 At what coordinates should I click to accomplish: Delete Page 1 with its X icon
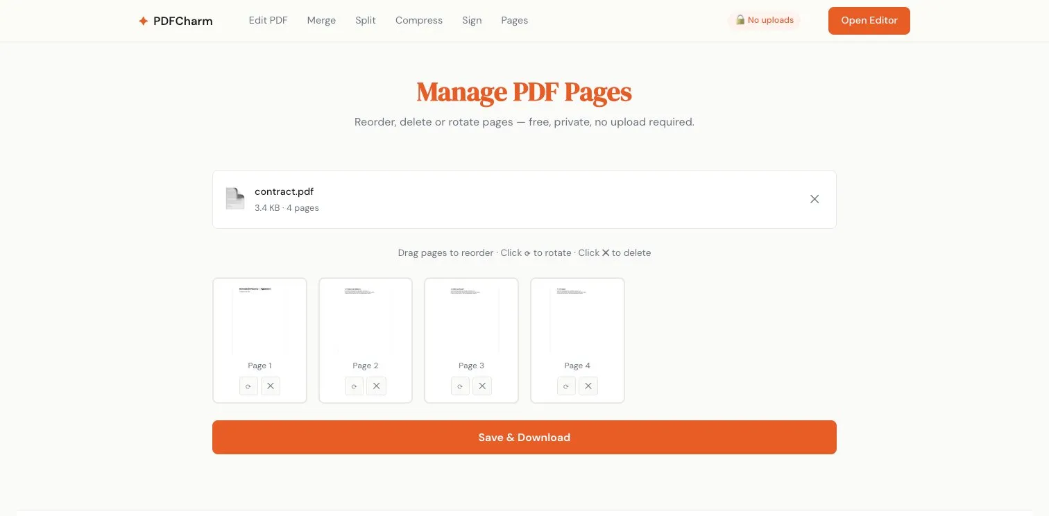coord(271,386)
